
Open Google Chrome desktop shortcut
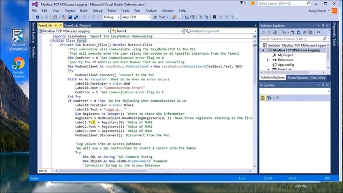19,68
